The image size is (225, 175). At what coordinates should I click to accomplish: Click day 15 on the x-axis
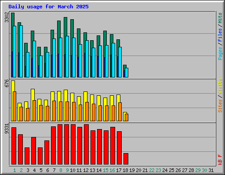pyautogui.click(x=105, y=170)
